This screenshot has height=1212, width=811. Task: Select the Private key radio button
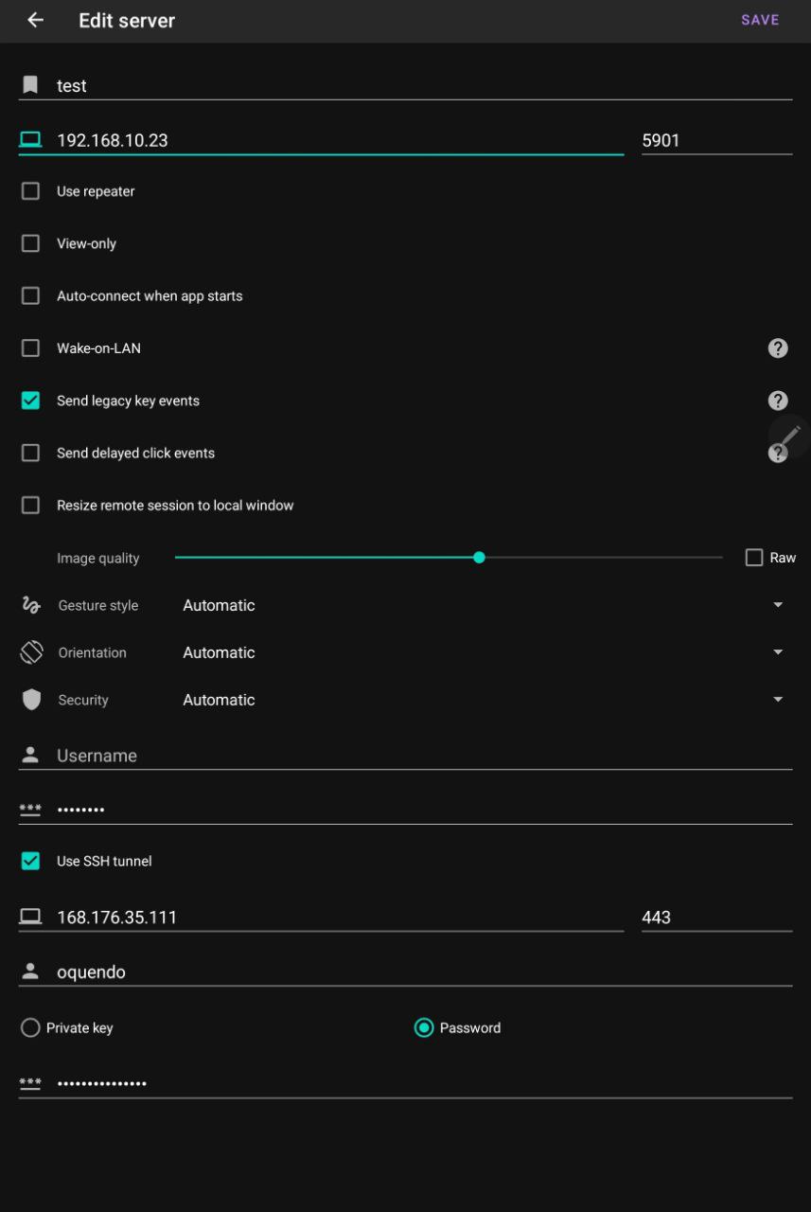tap(30, 1027)
